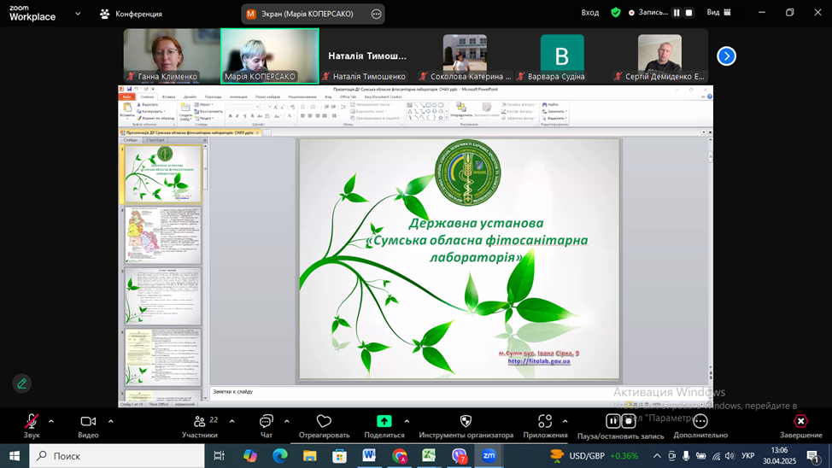Screen dimensions: 832x468
Task: Click Найти find in PowerPoint
Action: pos(550,104)
